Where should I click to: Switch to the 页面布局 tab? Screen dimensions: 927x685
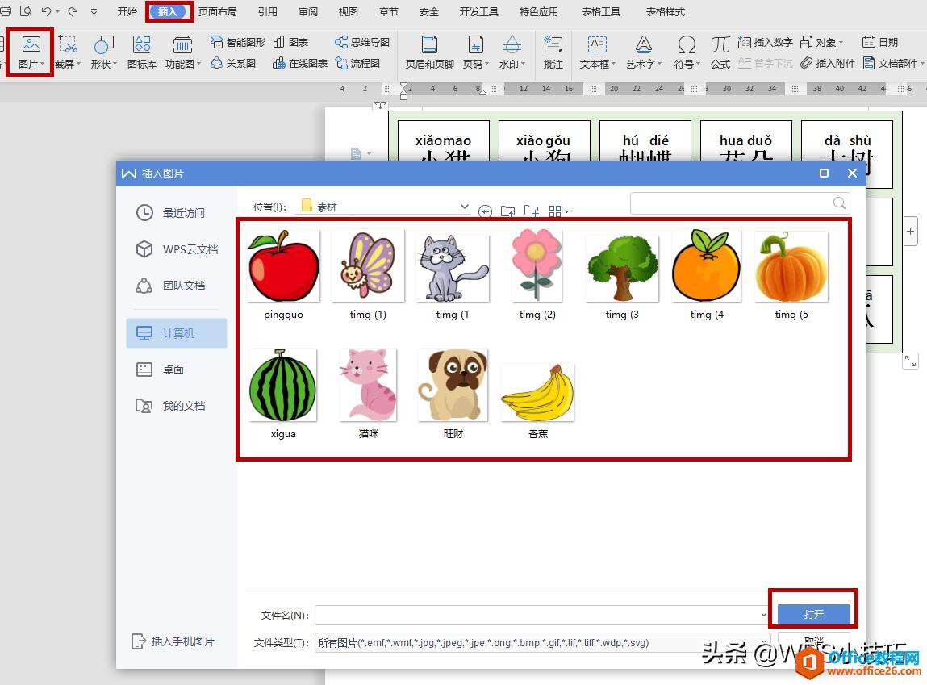[217, 11]
